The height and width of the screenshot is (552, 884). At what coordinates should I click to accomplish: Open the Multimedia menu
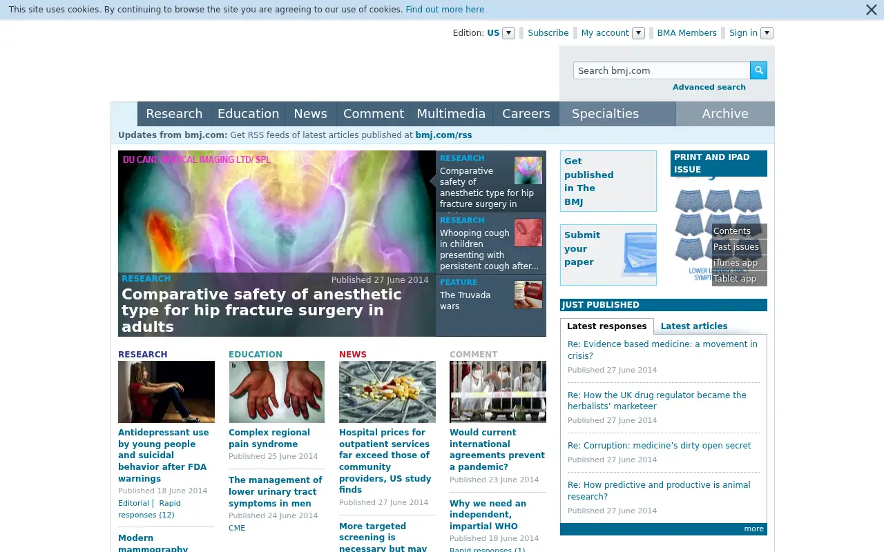tap(451, 114)
